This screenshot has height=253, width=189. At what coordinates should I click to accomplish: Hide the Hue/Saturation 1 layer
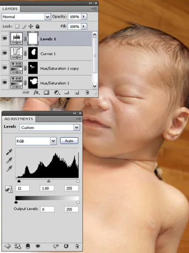pyautogui.click(x=4, y=82)
